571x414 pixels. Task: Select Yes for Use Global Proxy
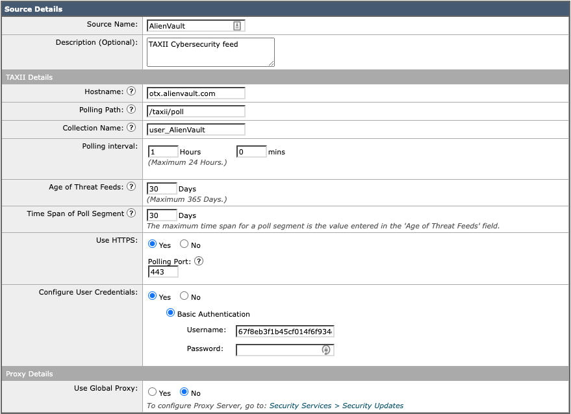tap(152, 392)
